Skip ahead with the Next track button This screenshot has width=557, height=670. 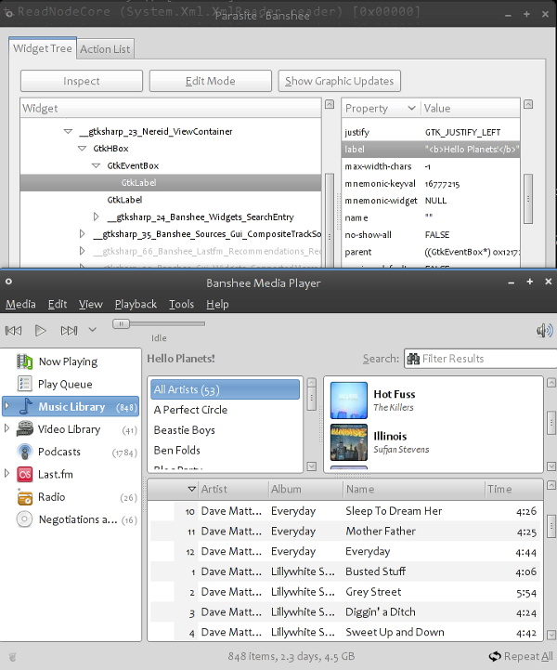click(69, 330)
